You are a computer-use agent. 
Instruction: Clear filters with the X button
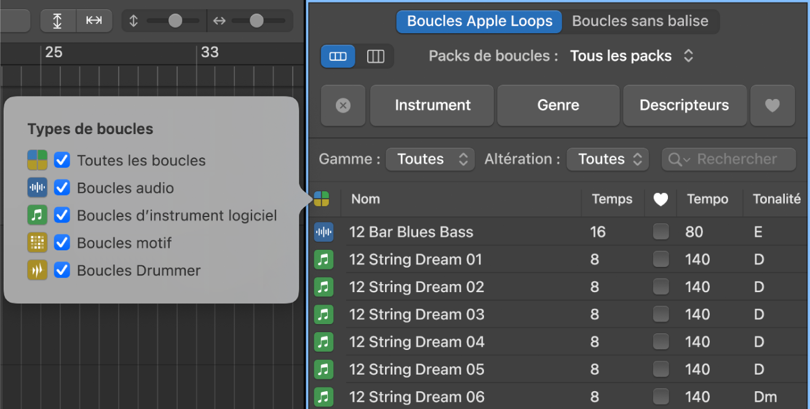343,105
